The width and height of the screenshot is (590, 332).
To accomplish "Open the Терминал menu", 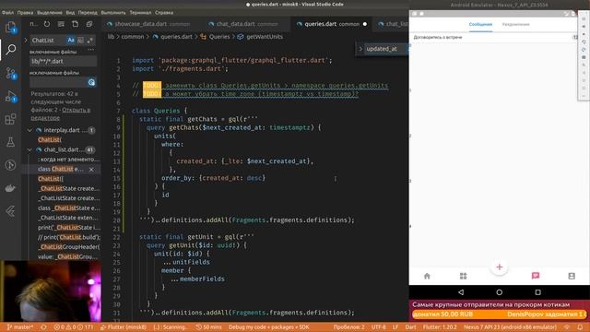I will click(x=140, y=12).
